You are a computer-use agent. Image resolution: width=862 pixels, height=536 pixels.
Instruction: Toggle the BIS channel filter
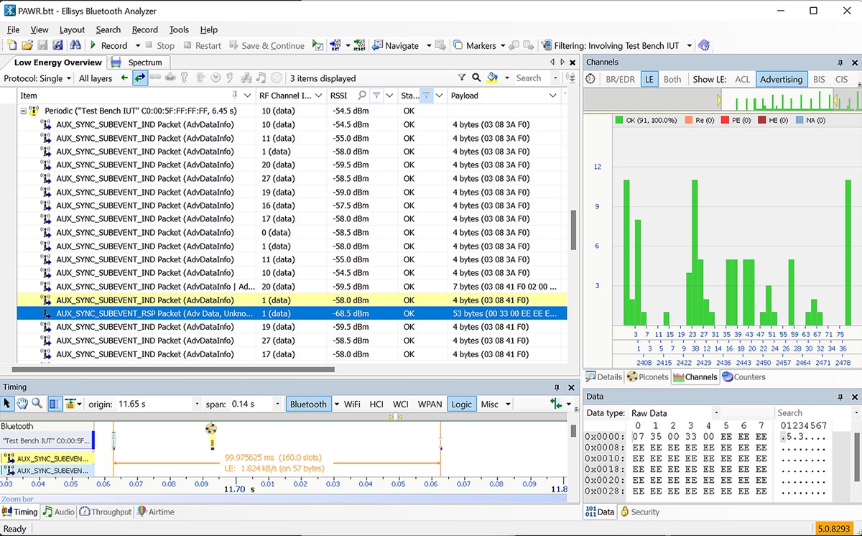[x=819, y=79]
